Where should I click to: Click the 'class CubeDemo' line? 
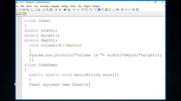pyautogui.click(x=41, y=65)
